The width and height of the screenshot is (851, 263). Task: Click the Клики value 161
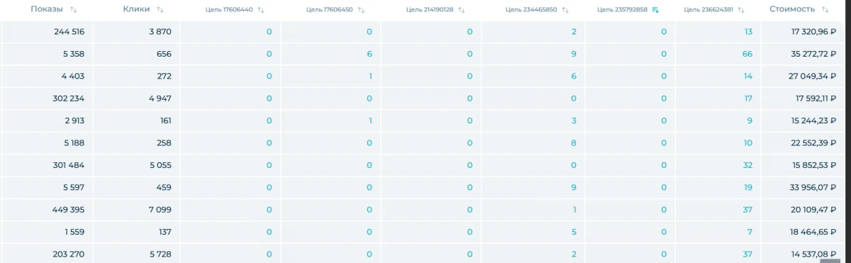166,121
